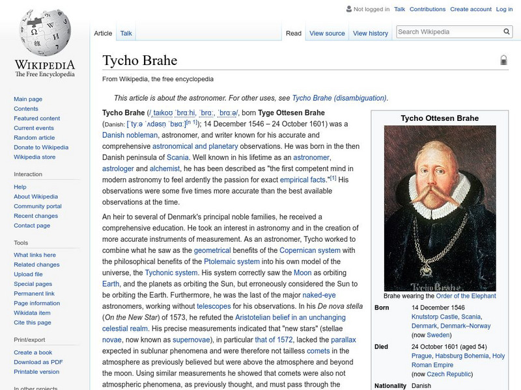Open Special pages link
Screen dimensions: 521x390
(x=33, y=283)
